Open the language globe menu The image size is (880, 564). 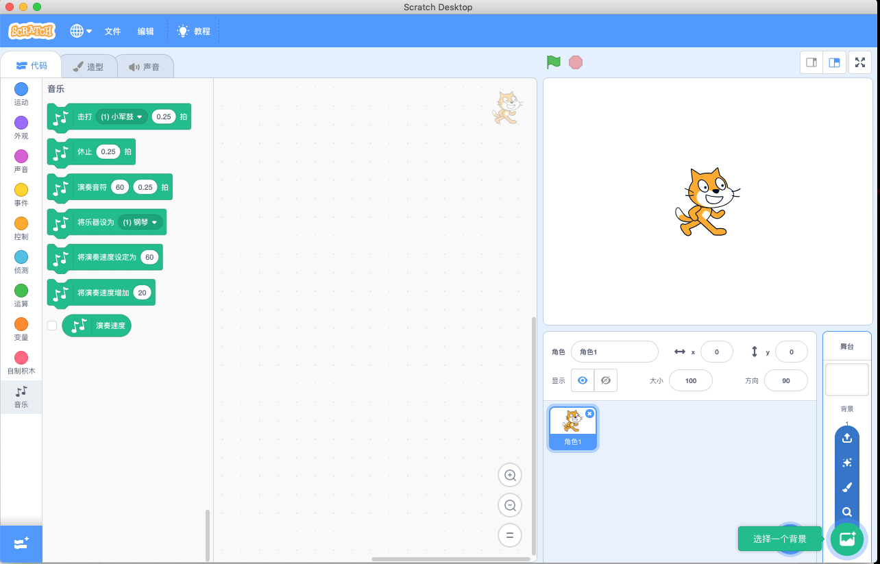(81, 31)
